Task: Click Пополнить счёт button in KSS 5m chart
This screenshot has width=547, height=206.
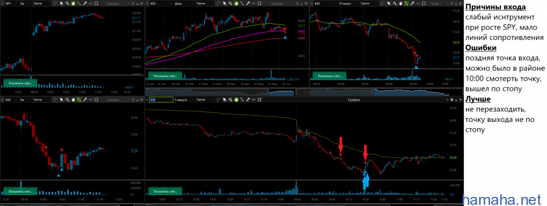Action: (20, 191)
